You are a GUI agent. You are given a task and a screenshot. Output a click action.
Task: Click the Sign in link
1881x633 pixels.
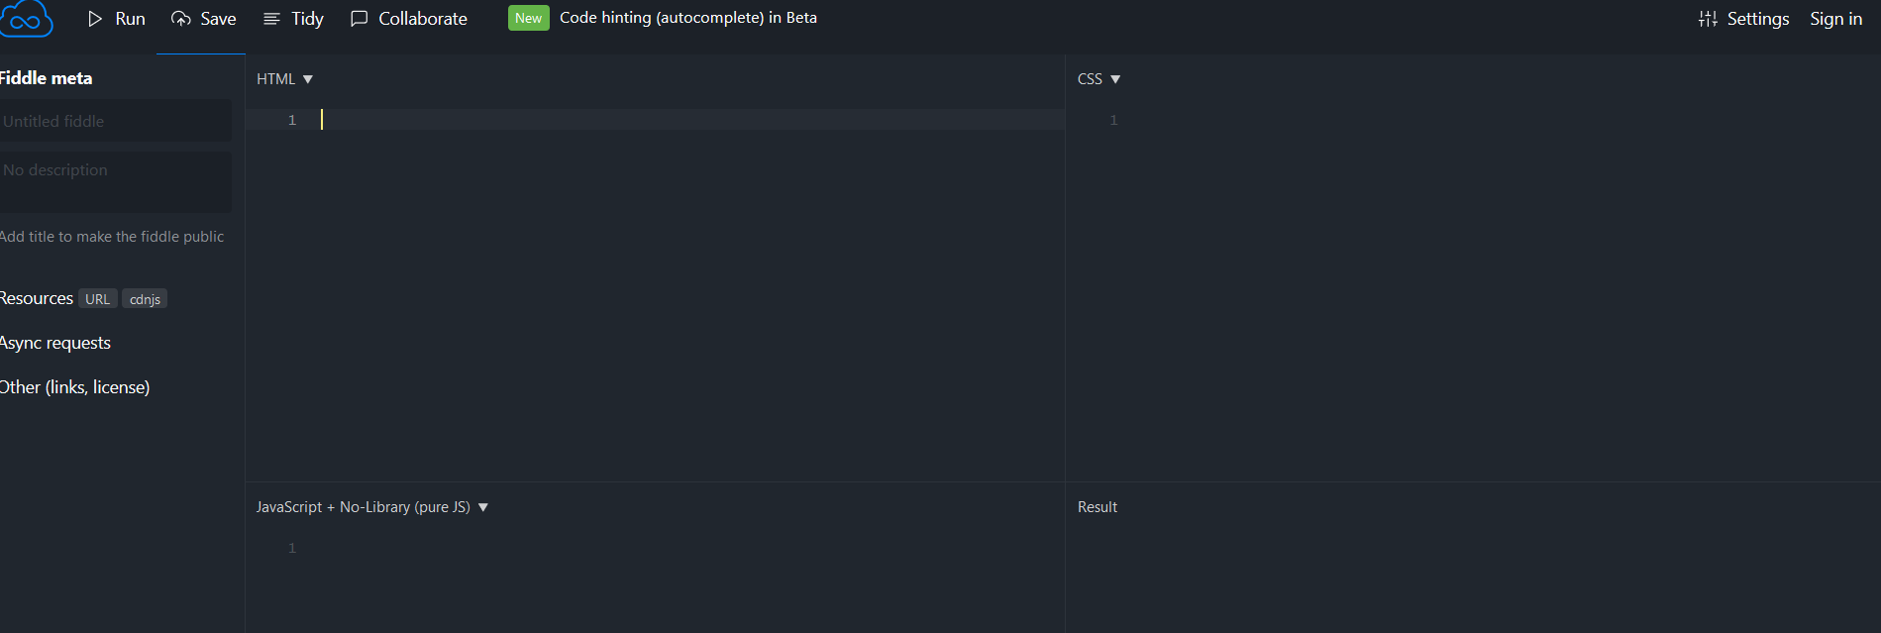point(1836,19)
